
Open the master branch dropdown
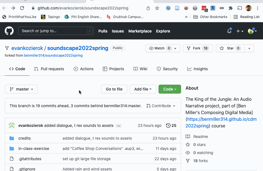point(21,89)
